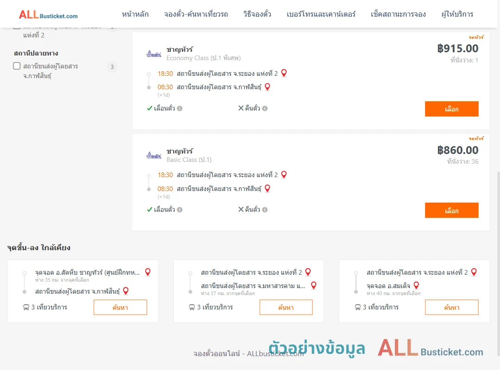Click ห่าง 40 กม. จากจุดที่เลือก text
The image size is (500, 370).
click(394, 293)
